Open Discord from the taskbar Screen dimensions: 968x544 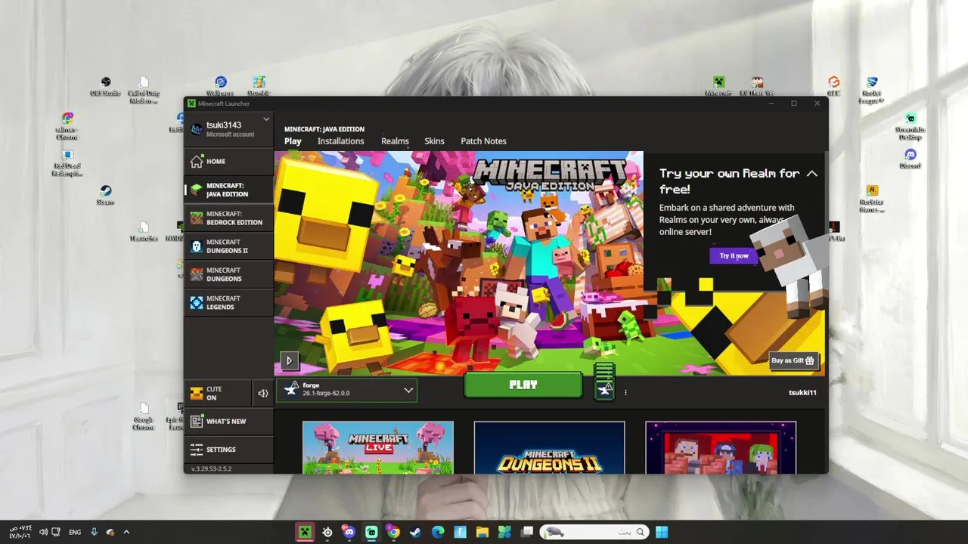(349, 532)
